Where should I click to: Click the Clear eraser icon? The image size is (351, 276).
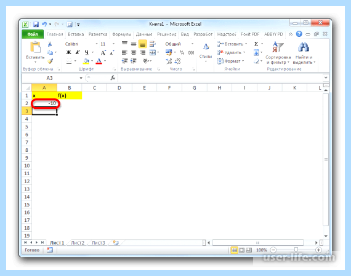257,61
